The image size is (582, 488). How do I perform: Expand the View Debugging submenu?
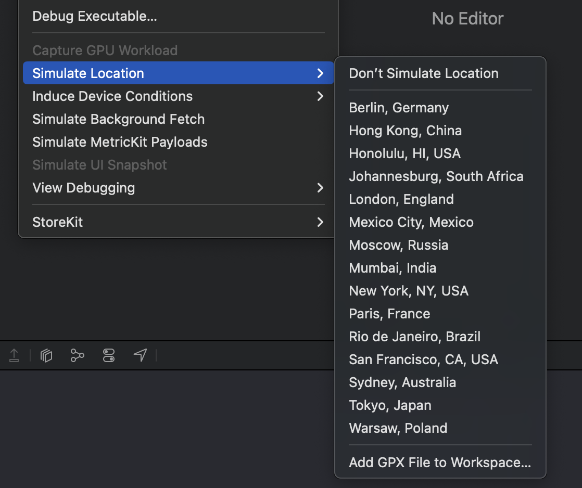(x=179, y=188)
